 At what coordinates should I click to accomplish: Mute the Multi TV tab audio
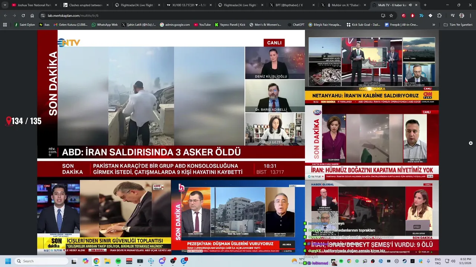[410, 5]
